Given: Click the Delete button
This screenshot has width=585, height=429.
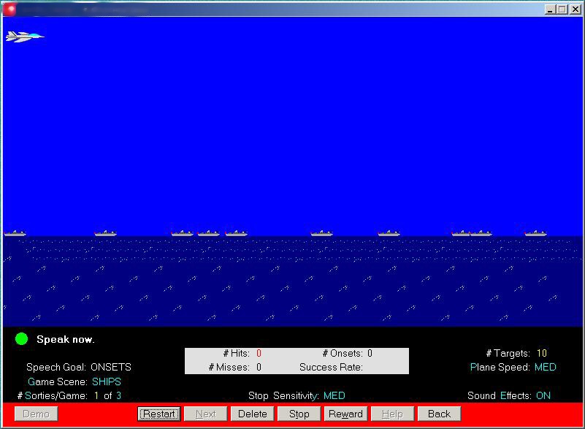Looking at the screenshot, I should point(252,414).
